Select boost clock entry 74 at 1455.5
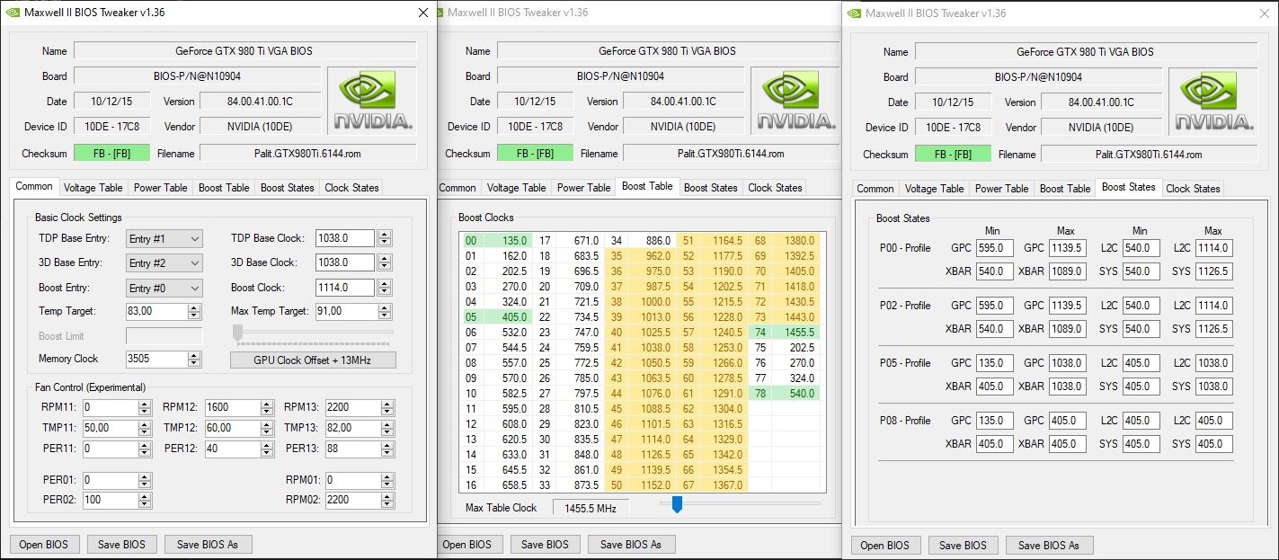Viewport: 1279px width, 560px height. 784,332
